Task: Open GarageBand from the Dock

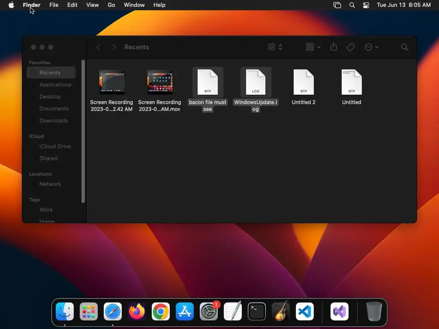Action: pos(280,311)
